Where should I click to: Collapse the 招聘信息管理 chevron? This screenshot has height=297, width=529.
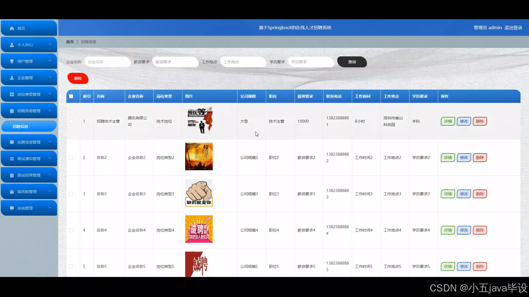pos(50,111)
